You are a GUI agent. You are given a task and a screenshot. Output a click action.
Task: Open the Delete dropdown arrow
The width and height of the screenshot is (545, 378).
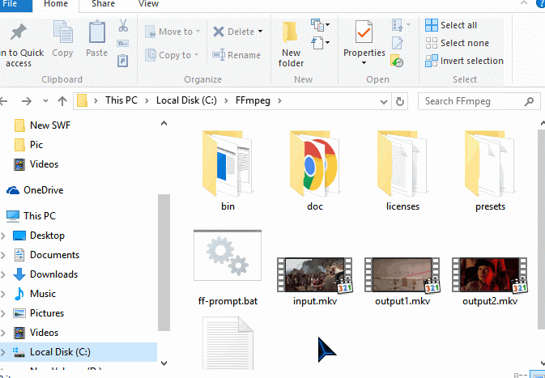[x=260, y=32]
